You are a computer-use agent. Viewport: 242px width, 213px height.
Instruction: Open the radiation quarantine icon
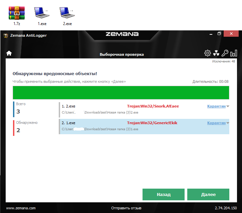[216, 53]
